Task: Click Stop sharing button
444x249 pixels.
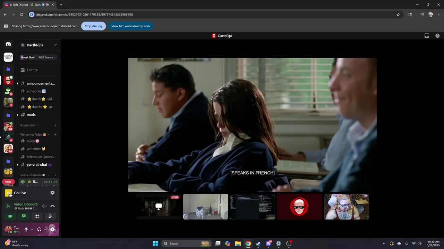Action: point(93,26)
